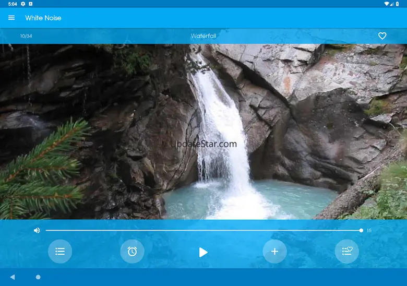Open the favorites playlist button

click(x=347, y=251)
